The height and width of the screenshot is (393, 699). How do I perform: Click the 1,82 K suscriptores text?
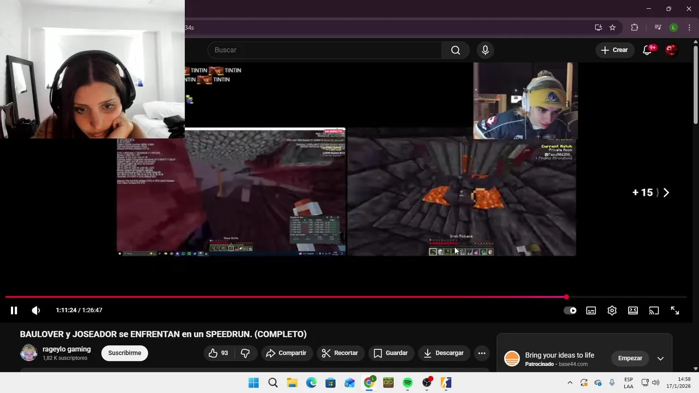pyautogui.click(x=65, y=358)
